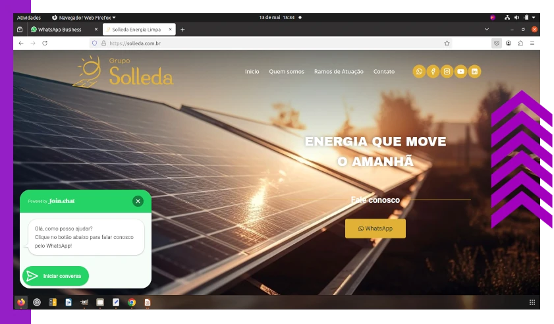
Task: Click the solleda.com.br address bar
Action: 263,43
